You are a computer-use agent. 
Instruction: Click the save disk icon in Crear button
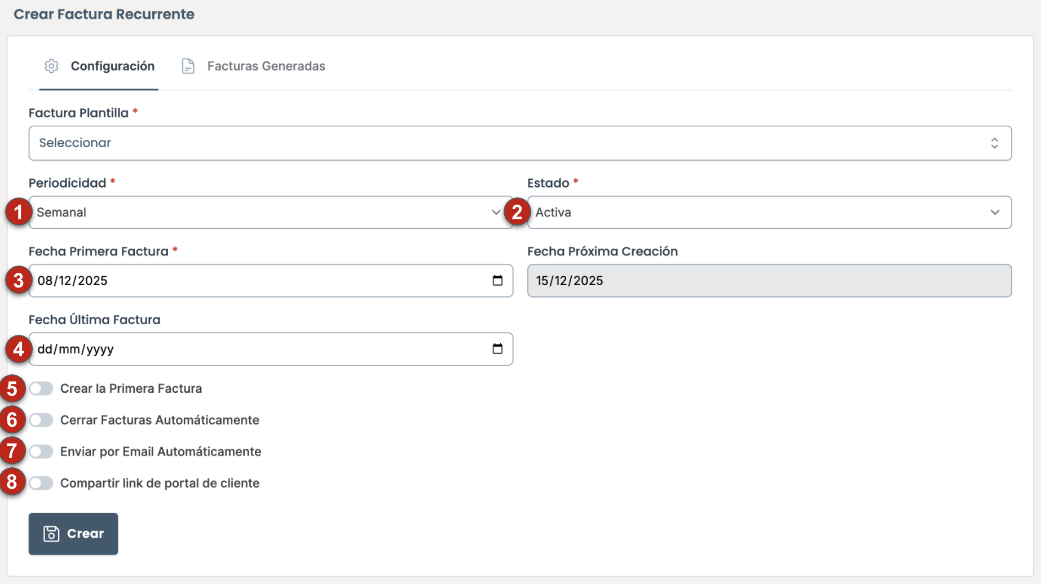[x=51, y=534]
